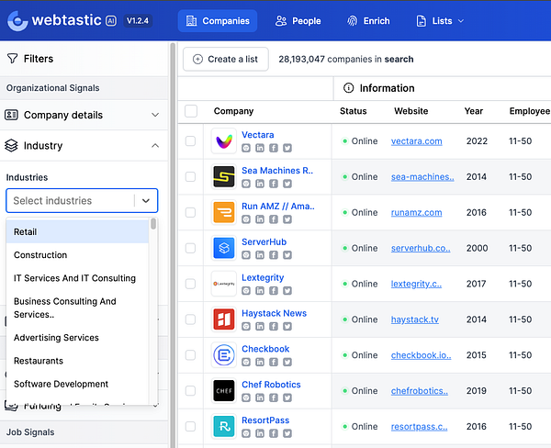551x448 pixels.
Task: Collapse the Industry filter section
Action: (155, 145)
